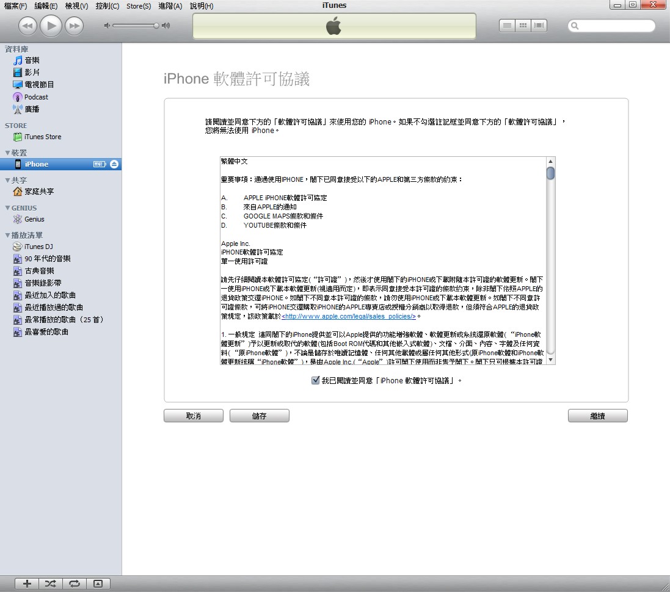Toggle repeat playback
Viewport: 670px width, 592px height.
(75, 583)
